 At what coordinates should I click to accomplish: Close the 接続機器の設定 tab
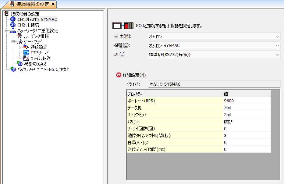click(53, 4)
